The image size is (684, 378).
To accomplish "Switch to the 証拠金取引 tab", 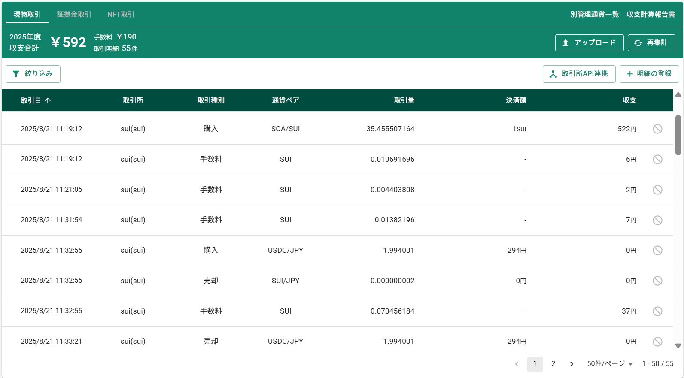I will coord(74,14).
